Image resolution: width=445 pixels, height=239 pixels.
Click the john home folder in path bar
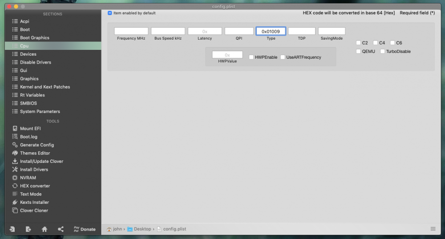tap(115, 229)
